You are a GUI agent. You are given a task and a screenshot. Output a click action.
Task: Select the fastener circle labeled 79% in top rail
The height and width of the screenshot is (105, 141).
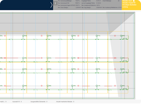click(72, 36)
